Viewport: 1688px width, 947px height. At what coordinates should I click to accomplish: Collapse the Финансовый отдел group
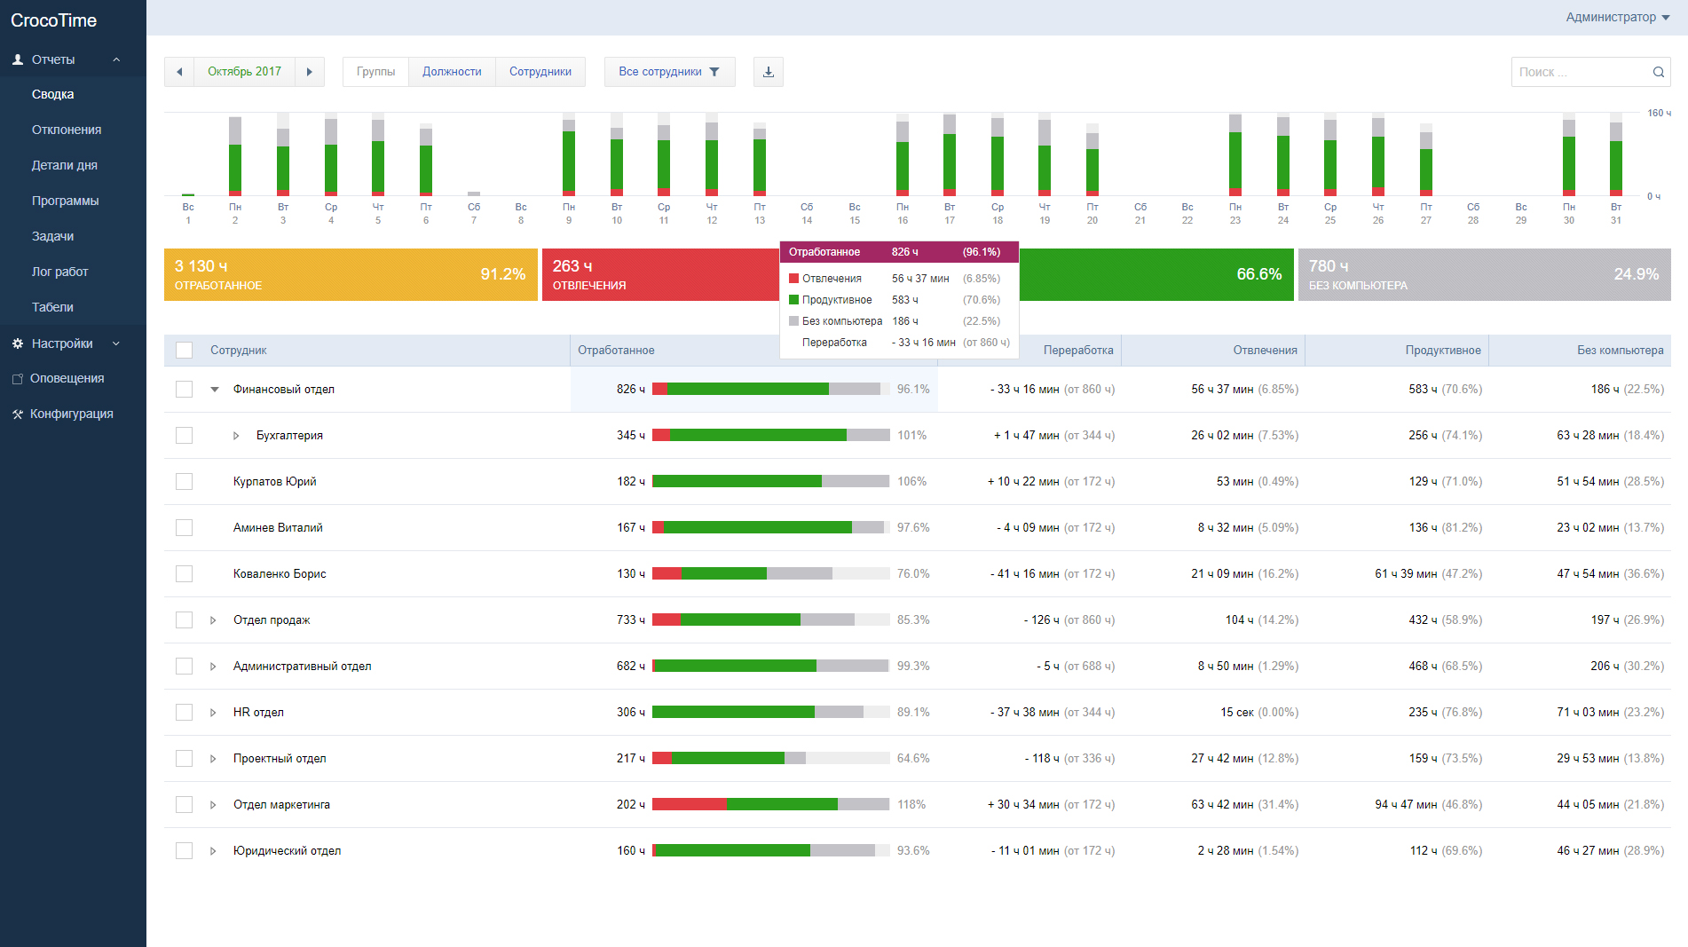pos(214,390)
